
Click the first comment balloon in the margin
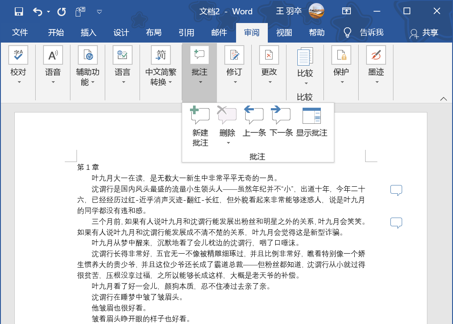(x=396, y=190)
